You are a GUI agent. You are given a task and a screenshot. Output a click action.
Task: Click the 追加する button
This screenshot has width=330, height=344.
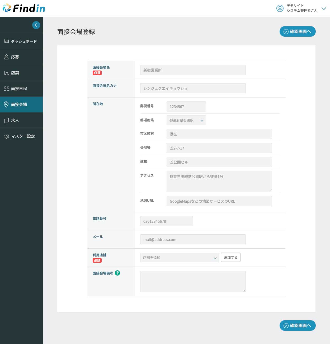pos(230,257)
